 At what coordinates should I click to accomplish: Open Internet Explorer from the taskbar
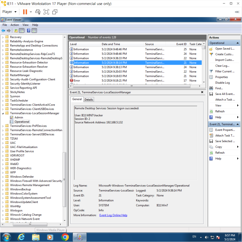[21, 237]
